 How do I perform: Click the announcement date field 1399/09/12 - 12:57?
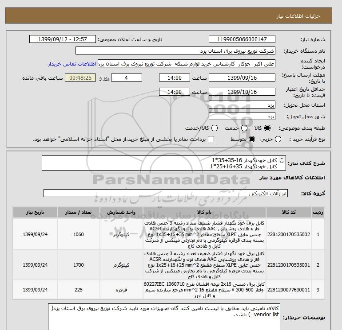click(62, 39)
